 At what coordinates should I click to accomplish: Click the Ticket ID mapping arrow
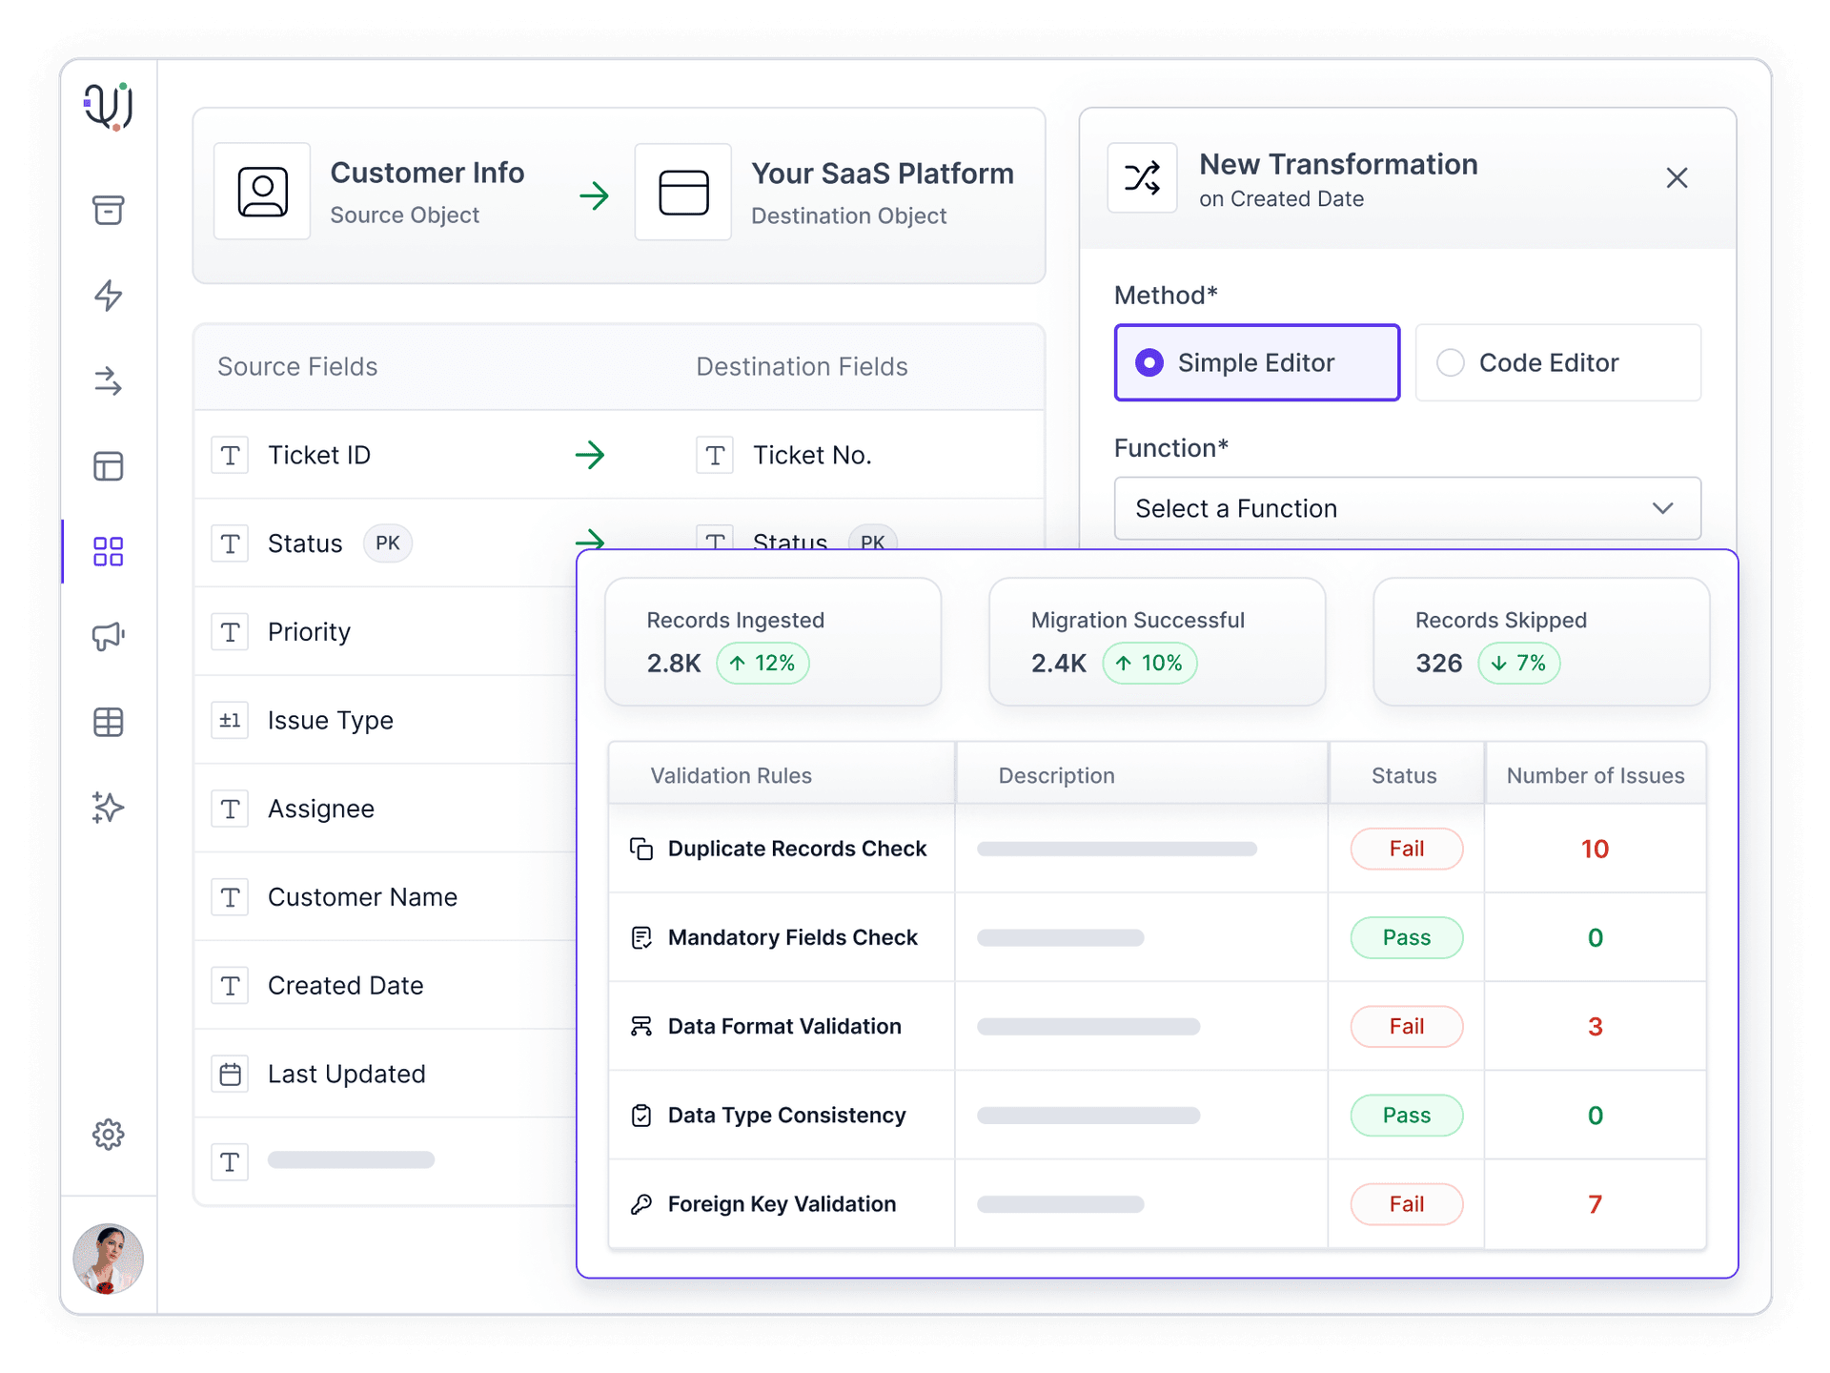click(591, 455)
